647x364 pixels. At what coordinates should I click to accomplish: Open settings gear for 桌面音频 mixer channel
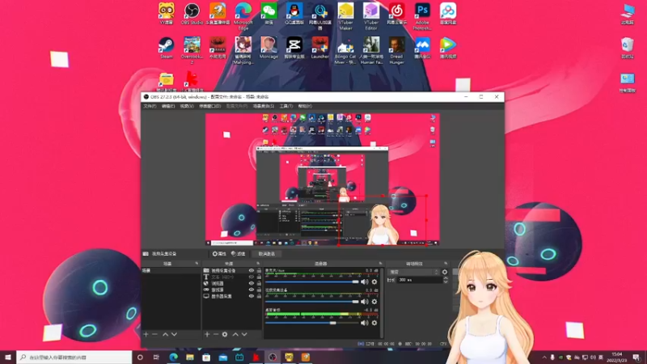pyautogui.click(x=374, y=323)
